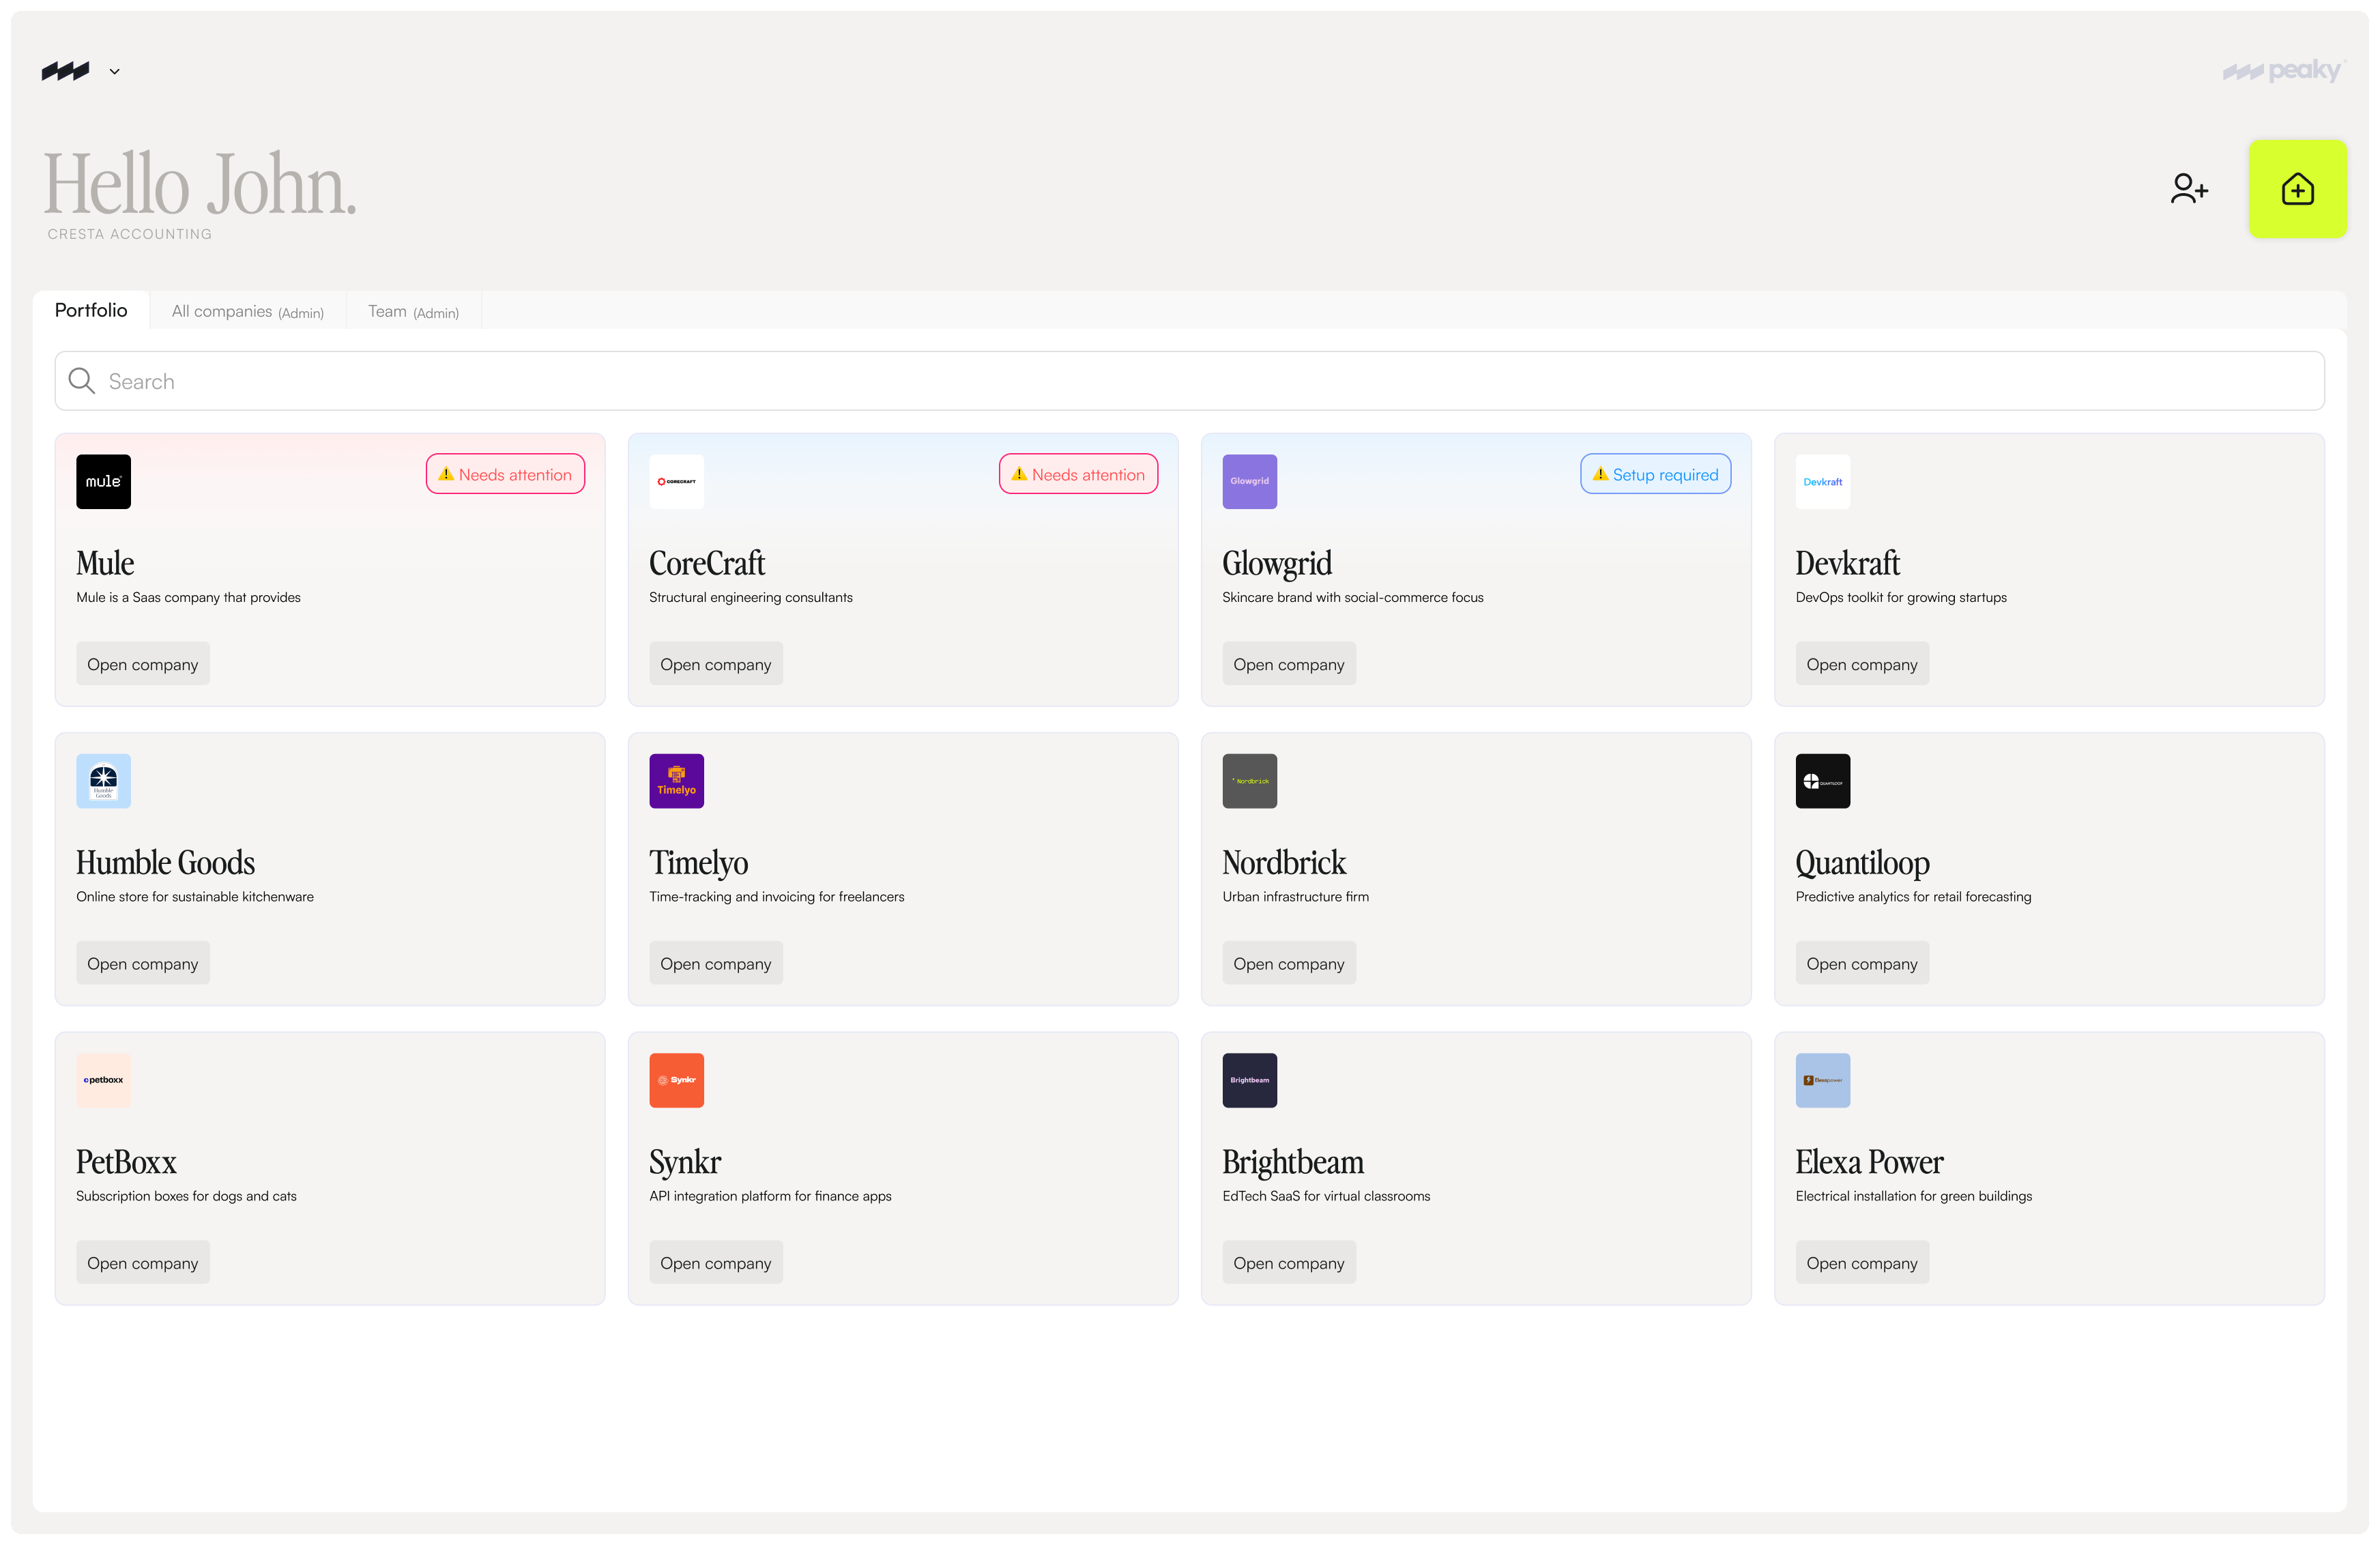This screenshot has width=2380, height=1545.
Task: Click the CoreCraft company logo icon
Action: coord(676,481)
